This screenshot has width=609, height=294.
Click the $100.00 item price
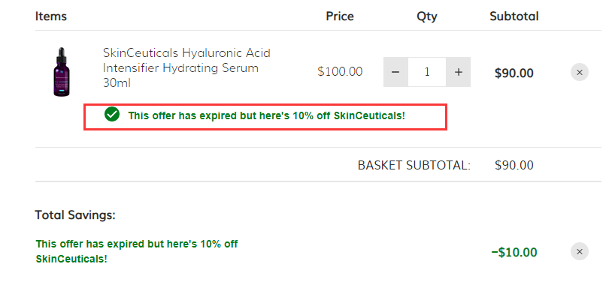(x=340, y=72)
